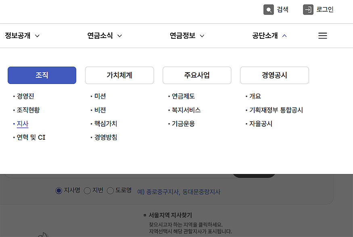Image resolution: width=353 pixels, height=237 pixels.
Task: Go to the 지사 link
Action: click(x=23, y=124)
